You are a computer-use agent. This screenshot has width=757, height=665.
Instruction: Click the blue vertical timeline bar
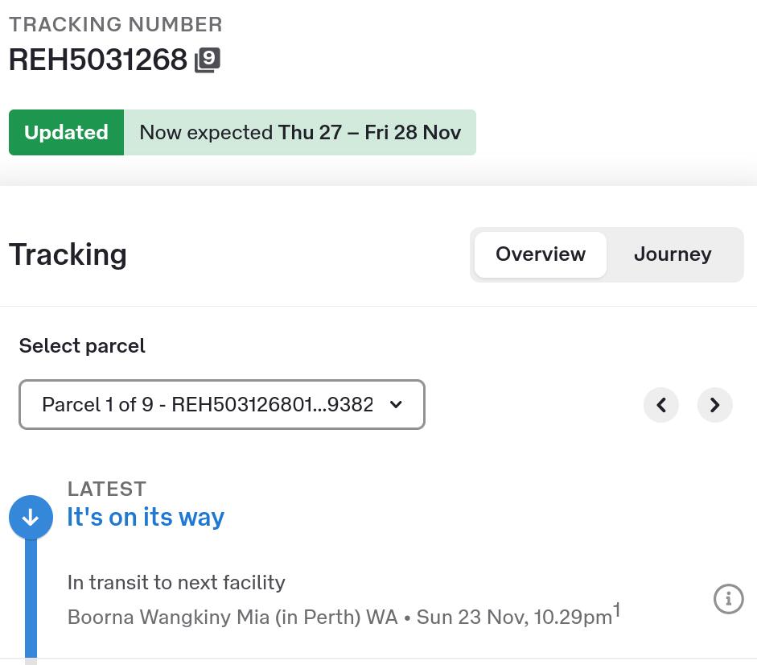point(31,596)
